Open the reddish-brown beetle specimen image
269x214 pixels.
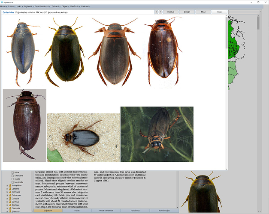(163, 51)
